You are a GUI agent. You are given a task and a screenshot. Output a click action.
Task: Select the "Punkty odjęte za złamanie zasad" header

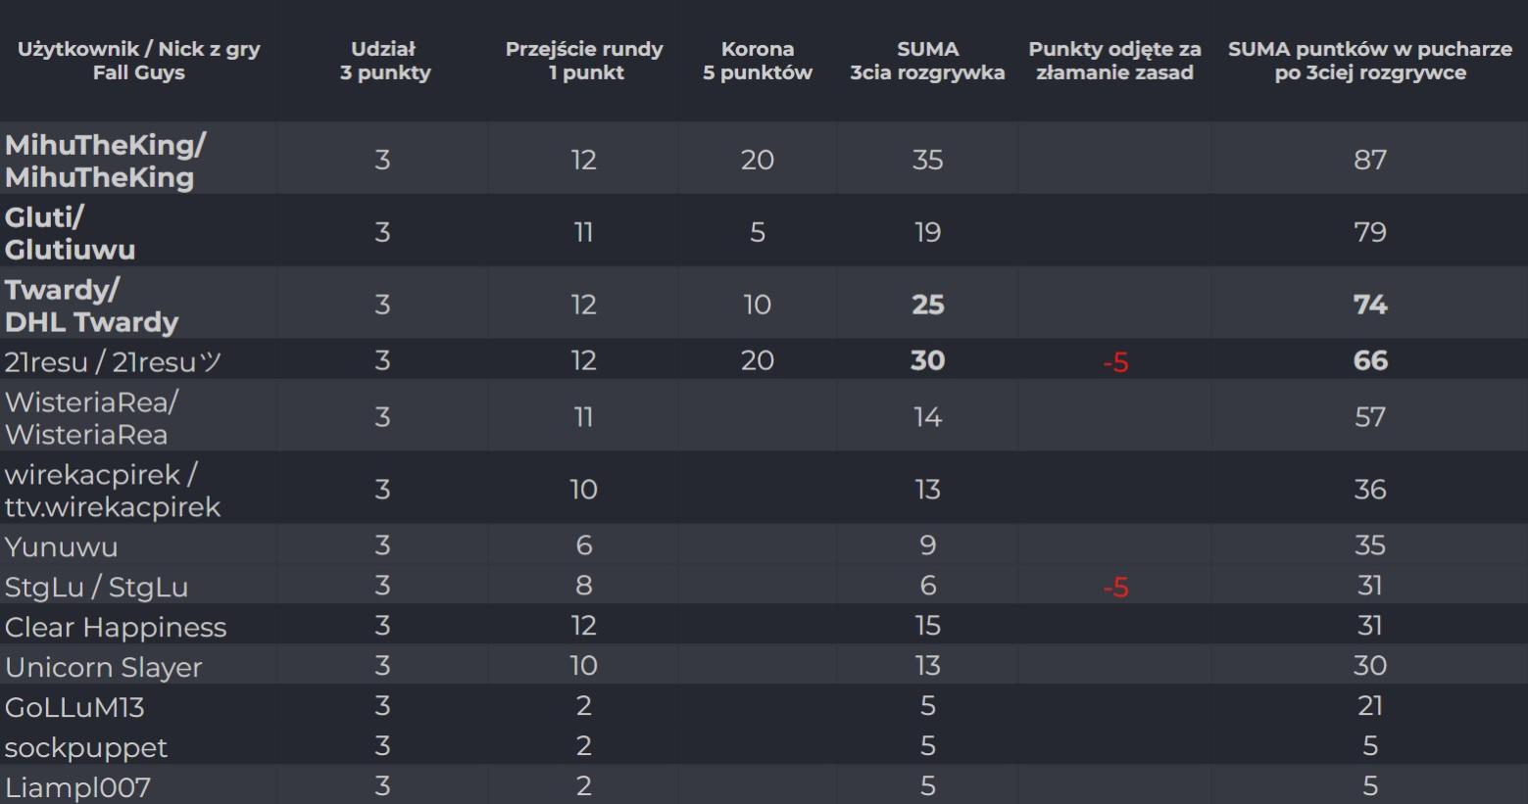pos(1114,61)
